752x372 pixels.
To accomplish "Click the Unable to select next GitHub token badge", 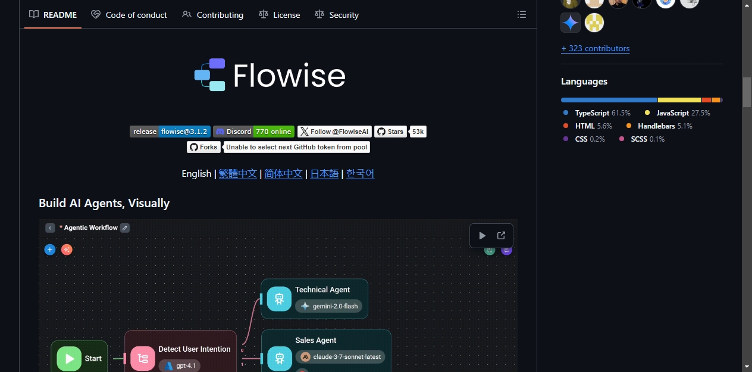I will tap(297, 147).
